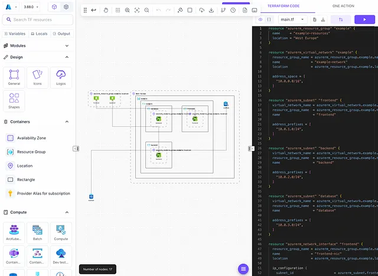Screen dimensions: 378x276
Task: Toggle the eye view in code panel
Action: click(260, 19)
